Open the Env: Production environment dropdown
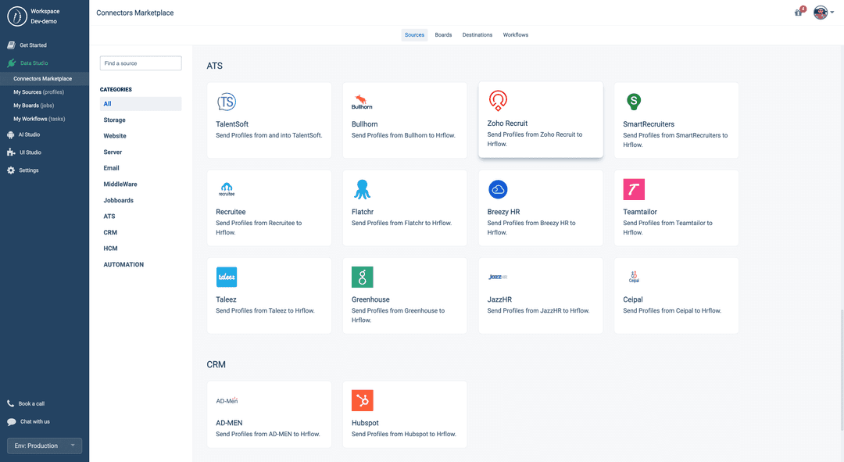 coord(44,446)
